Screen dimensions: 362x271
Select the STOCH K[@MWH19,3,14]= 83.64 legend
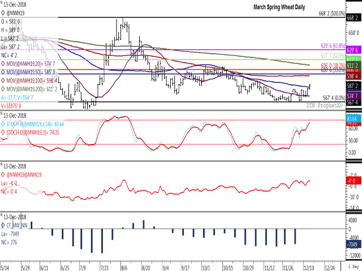tap(35, 124)
